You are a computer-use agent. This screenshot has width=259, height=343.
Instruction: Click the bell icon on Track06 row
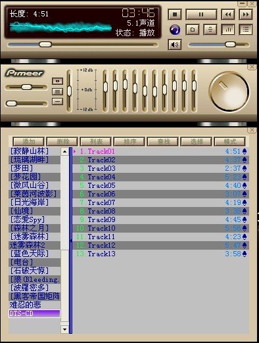tap(245, 194)
